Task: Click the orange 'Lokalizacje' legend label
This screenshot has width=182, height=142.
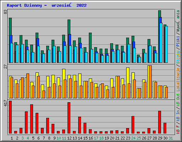Action: [x=178, y=79]
